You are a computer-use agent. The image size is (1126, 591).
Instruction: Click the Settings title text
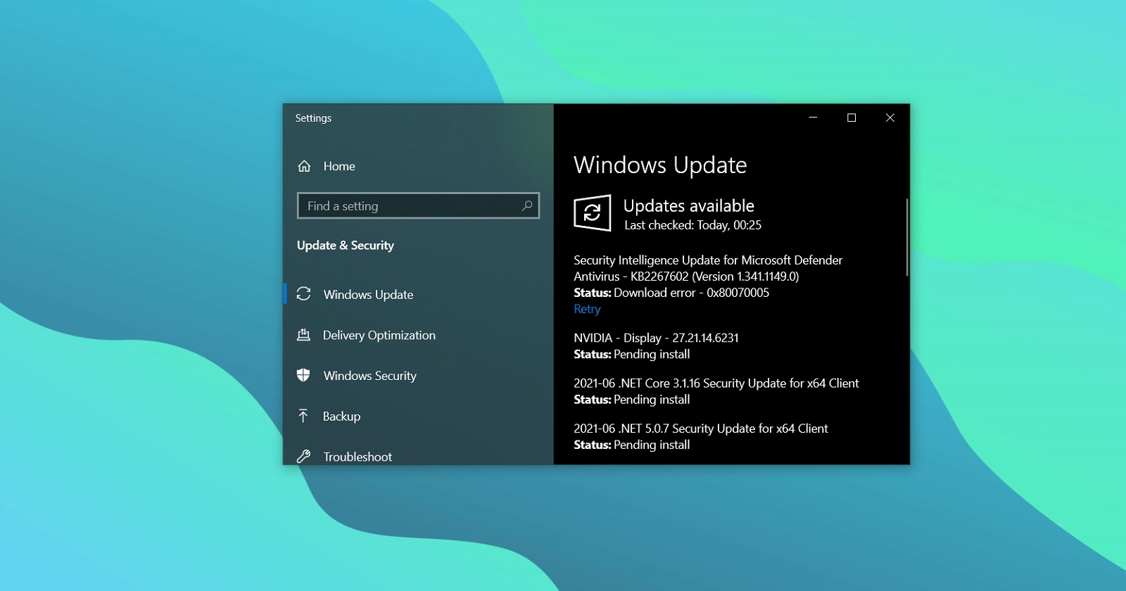313,118
